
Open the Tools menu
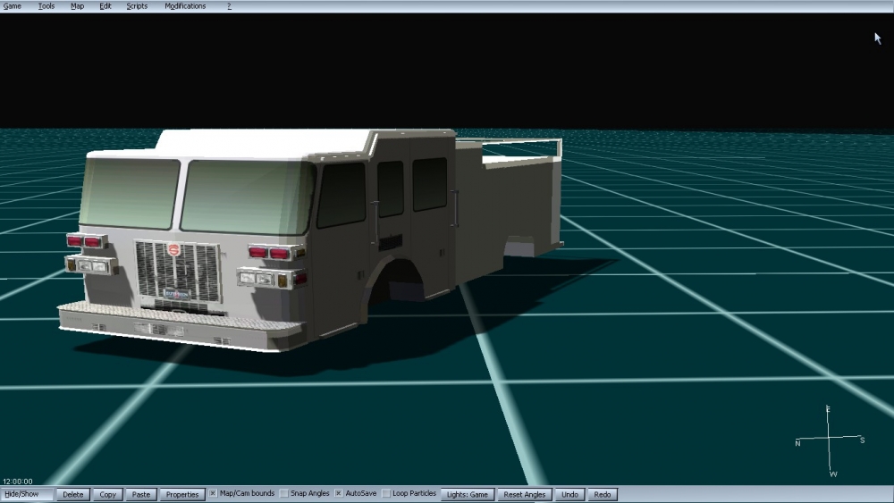coord(46,6)
